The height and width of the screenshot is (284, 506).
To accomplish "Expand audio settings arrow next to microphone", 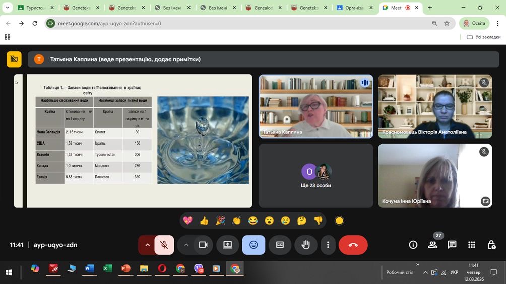I will point(147,245).
